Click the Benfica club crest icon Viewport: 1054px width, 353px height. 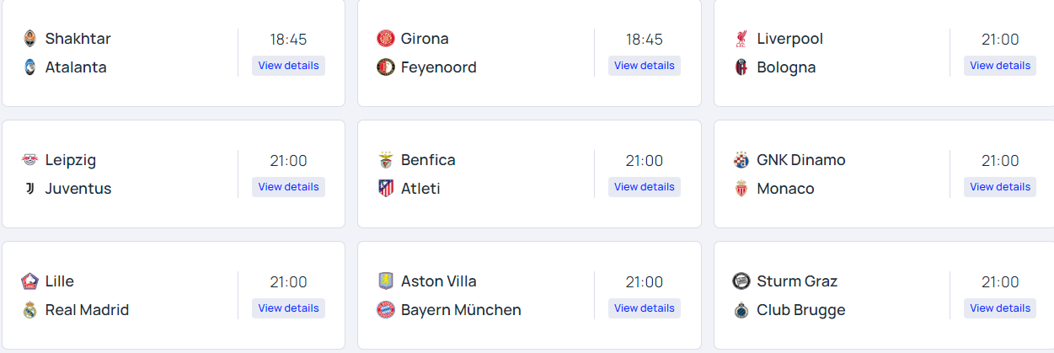(x=386, y=160)
